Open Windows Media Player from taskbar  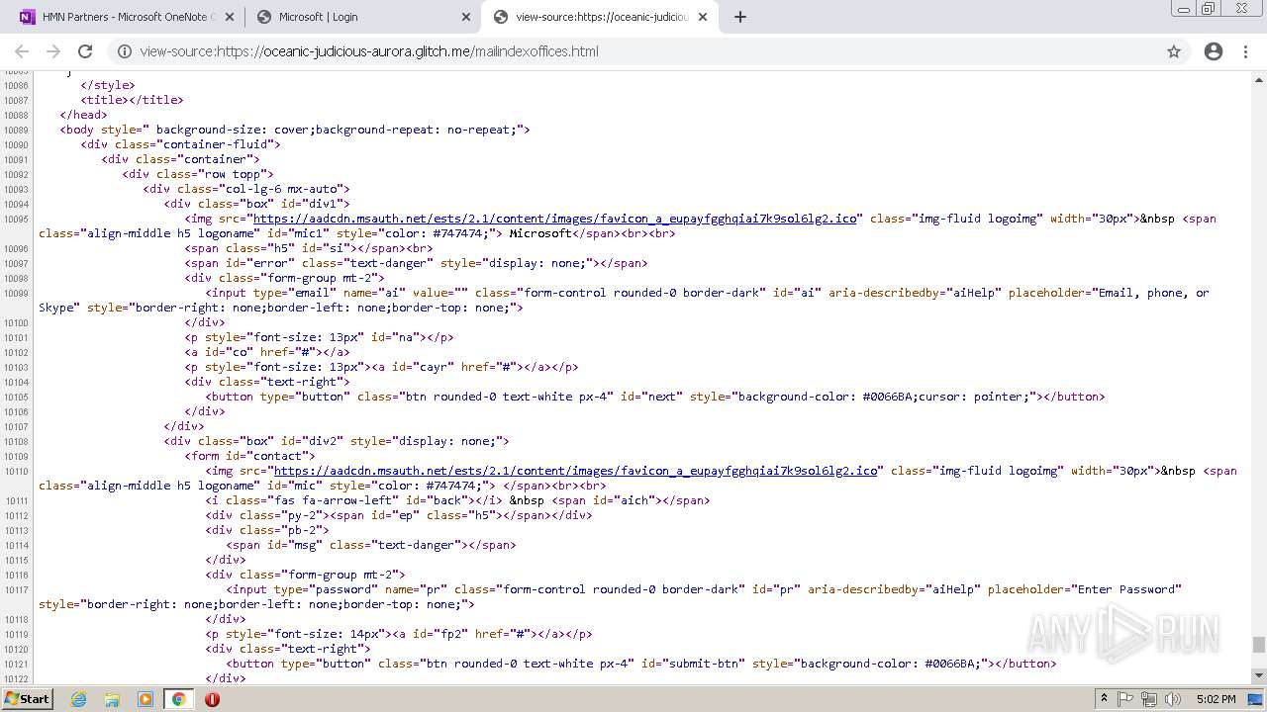145,699
